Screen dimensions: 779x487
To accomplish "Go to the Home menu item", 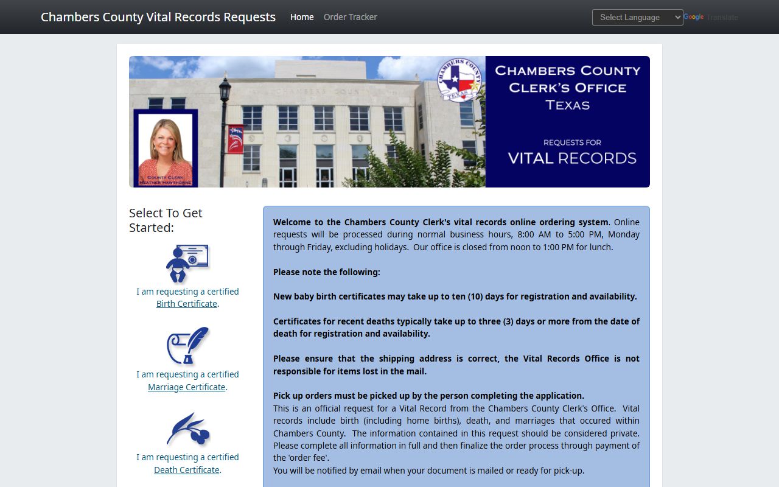I will click(x=302, y=17).
